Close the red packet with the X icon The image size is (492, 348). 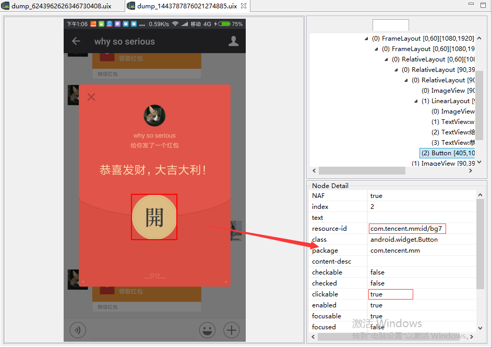(x=91, y=97)
